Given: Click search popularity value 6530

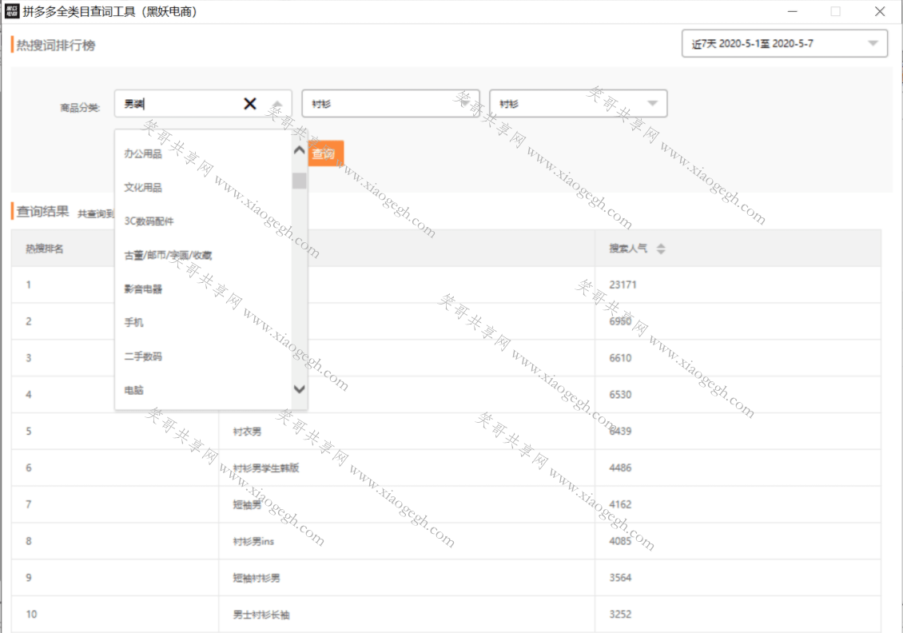Looking at the screenshot, I should coord(621,395).
